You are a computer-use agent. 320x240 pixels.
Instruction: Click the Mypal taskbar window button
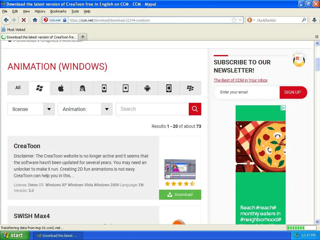pos(58,236)
